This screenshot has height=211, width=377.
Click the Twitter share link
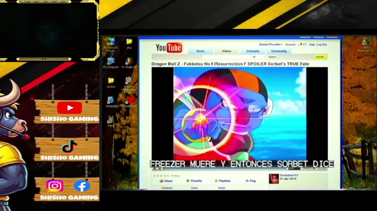(194, 188)
